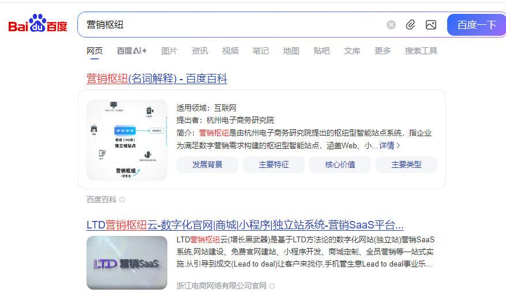The width and height of the screenshot is (506, 300).
Task: Open LTD营销枢纽云 result link
Action: click(x=245, y=225)
